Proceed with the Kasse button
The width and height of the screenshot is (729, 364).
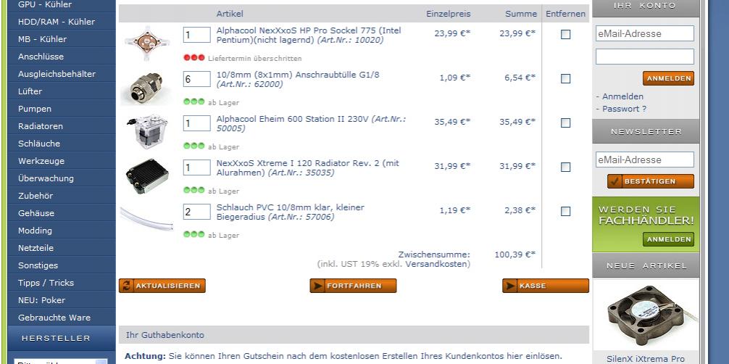546,286
